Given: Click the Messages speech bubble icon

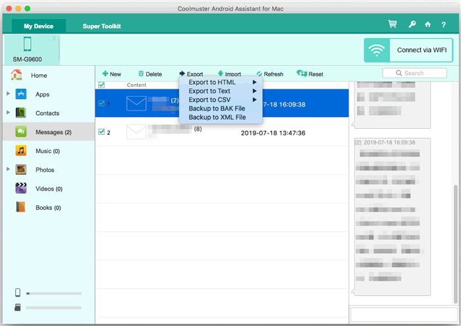Looking at the screenshot, I should tap(21, 131).
